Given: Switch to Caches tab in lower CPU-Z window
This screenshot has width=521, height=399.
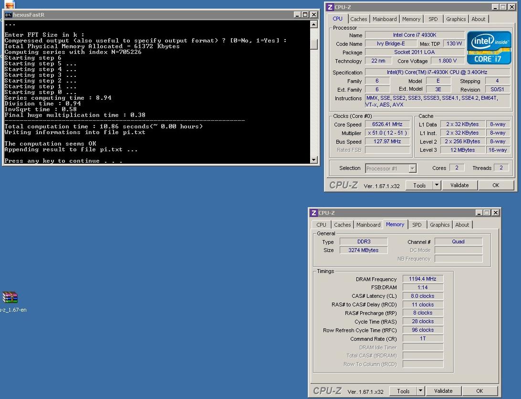Looking at the screenshot, I should click(x=342, y=225).
